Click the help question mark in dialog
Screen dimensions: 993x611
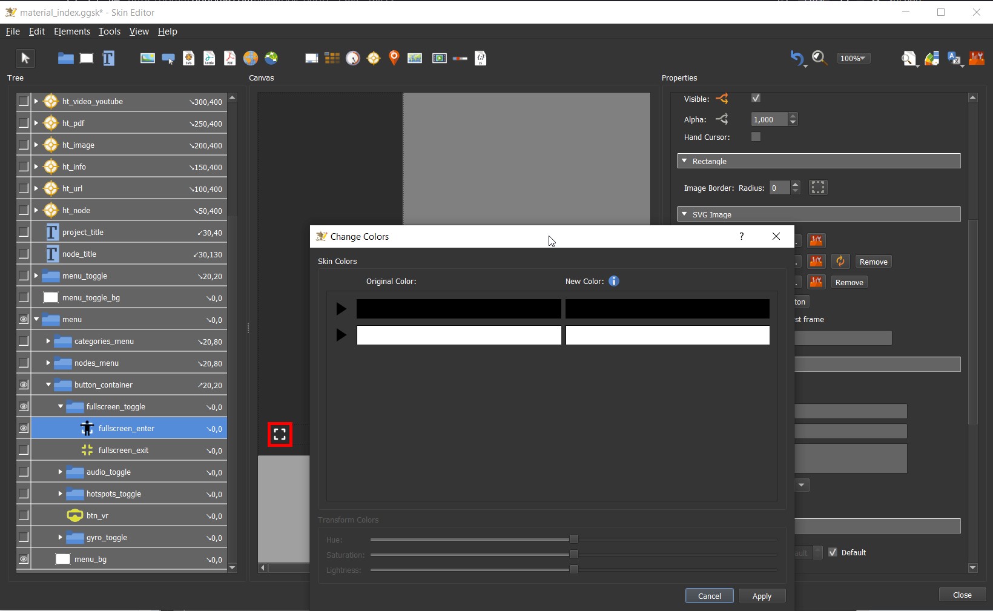[x=742, y=236]
